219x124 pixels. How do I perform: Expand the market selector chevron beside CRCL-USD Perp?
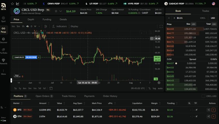coord(61,11)
